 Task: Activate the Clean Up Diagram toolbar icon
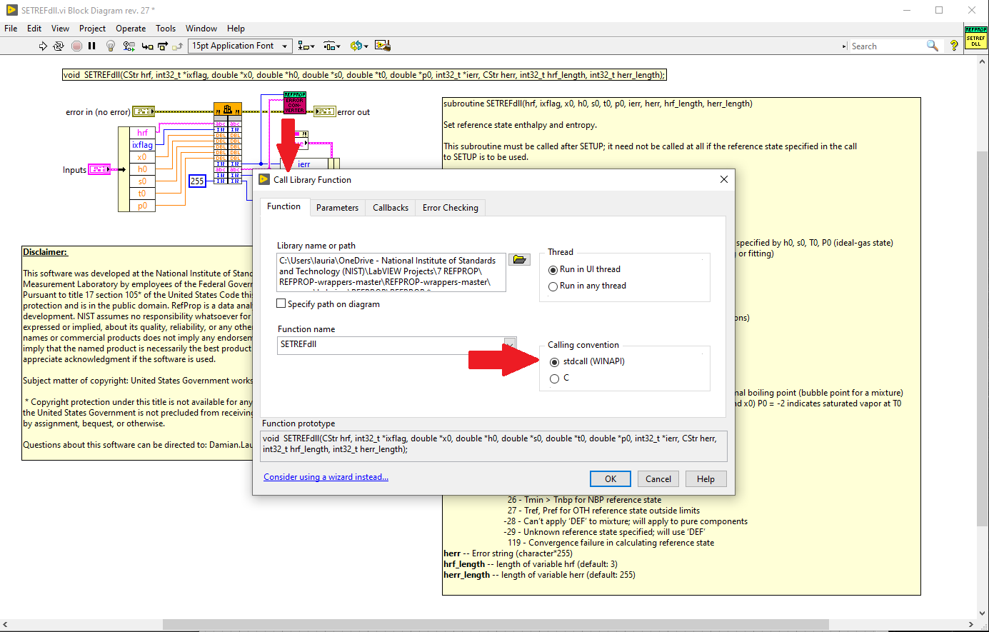coord(381,45)
